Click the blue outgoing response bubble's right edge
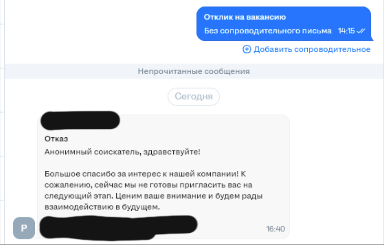The image size is (384, 245). click(x=368, y=24)
